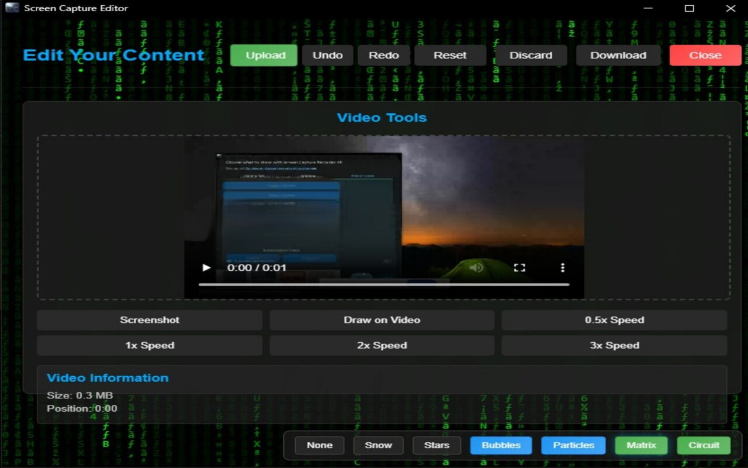Viewport: 748px width, 468px height.
Task: Capture a Screenshot from the video
Action: click(150, 320)
